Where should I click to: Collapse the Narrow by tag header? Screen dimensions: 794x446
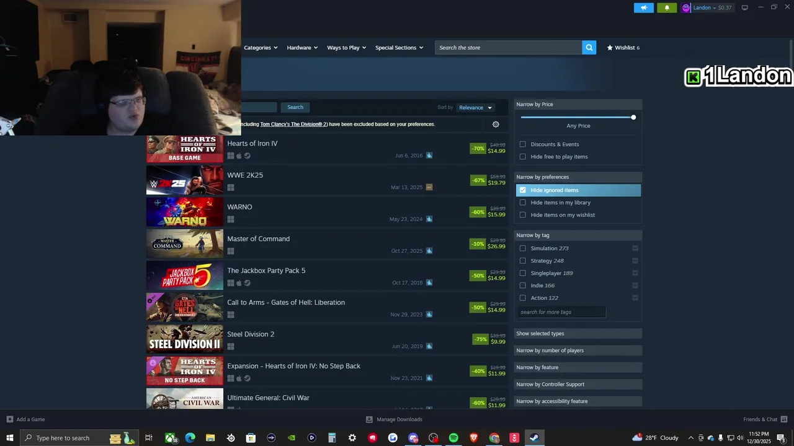(578, 235)
